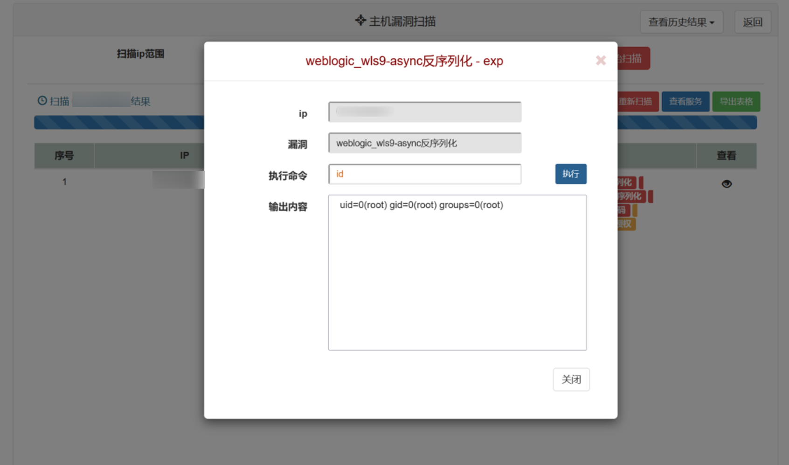Click the 扫描ip范围 label
This screenshot has height=465, width=789.
[140, 54]
